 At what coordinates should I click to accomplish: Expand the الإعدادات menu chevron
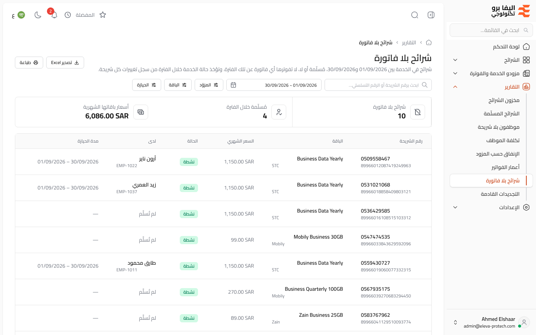[455, 207]
